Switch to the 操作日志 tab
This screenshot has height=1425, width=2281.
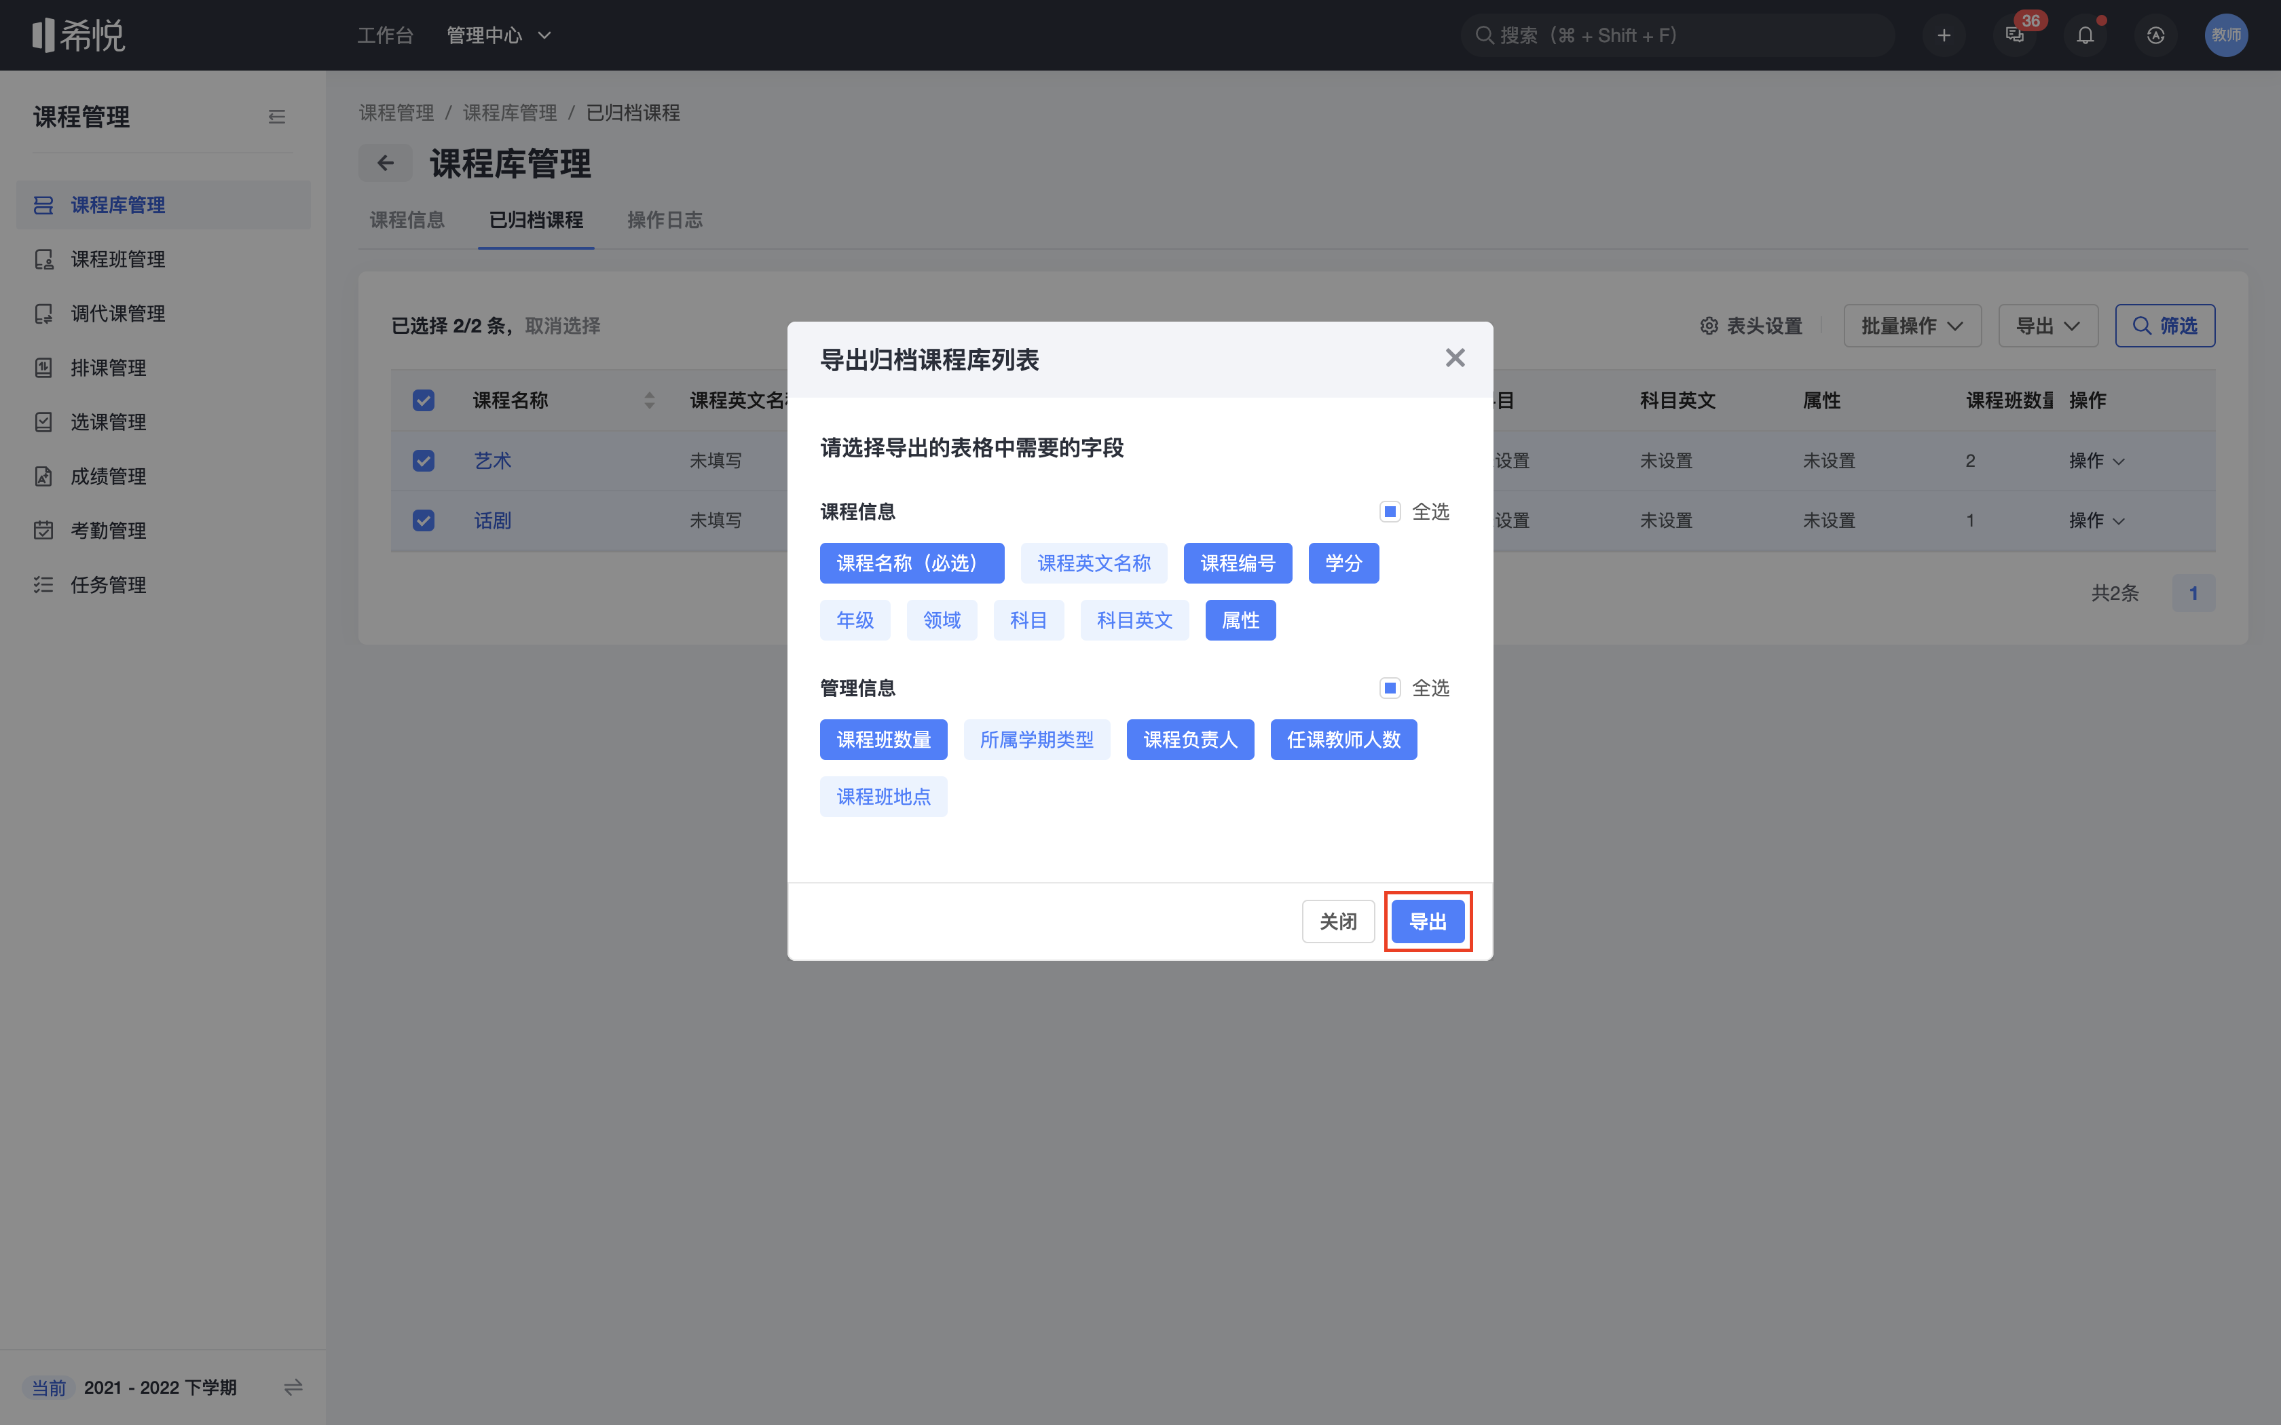(x=665, y=220)
